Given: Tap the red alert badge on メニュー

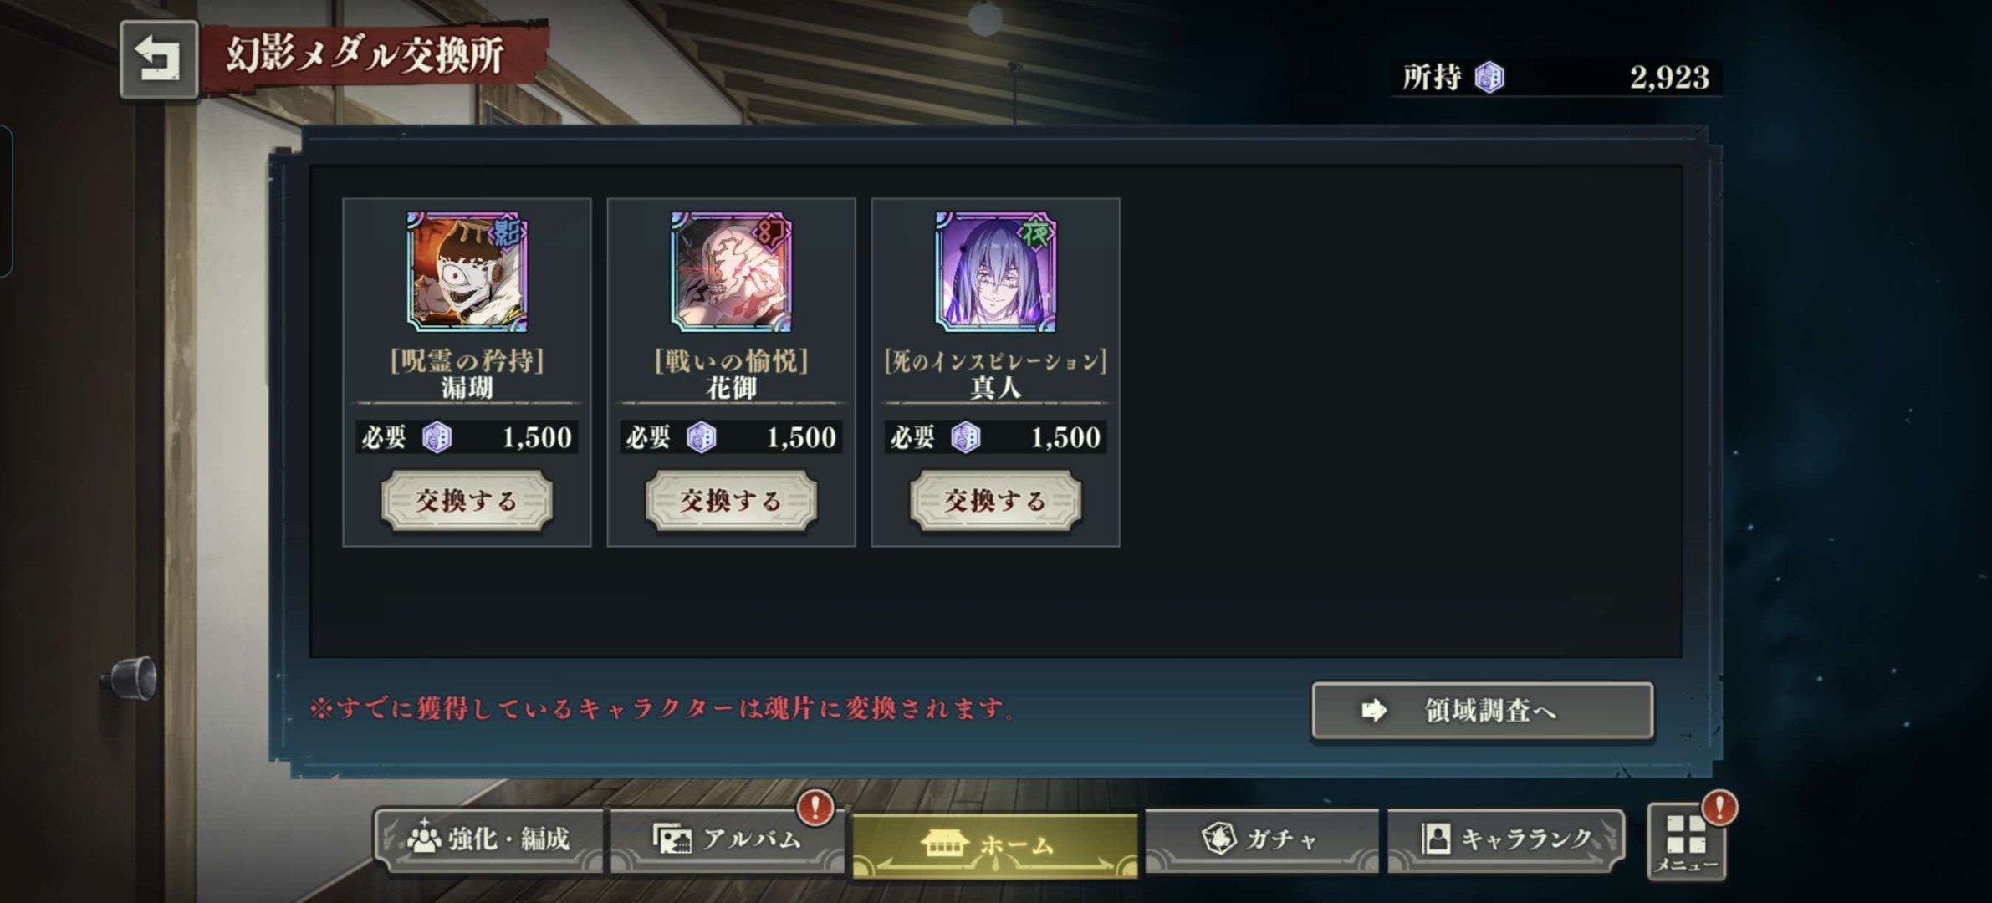Looking at the screenshot, I should point(1720,807).
